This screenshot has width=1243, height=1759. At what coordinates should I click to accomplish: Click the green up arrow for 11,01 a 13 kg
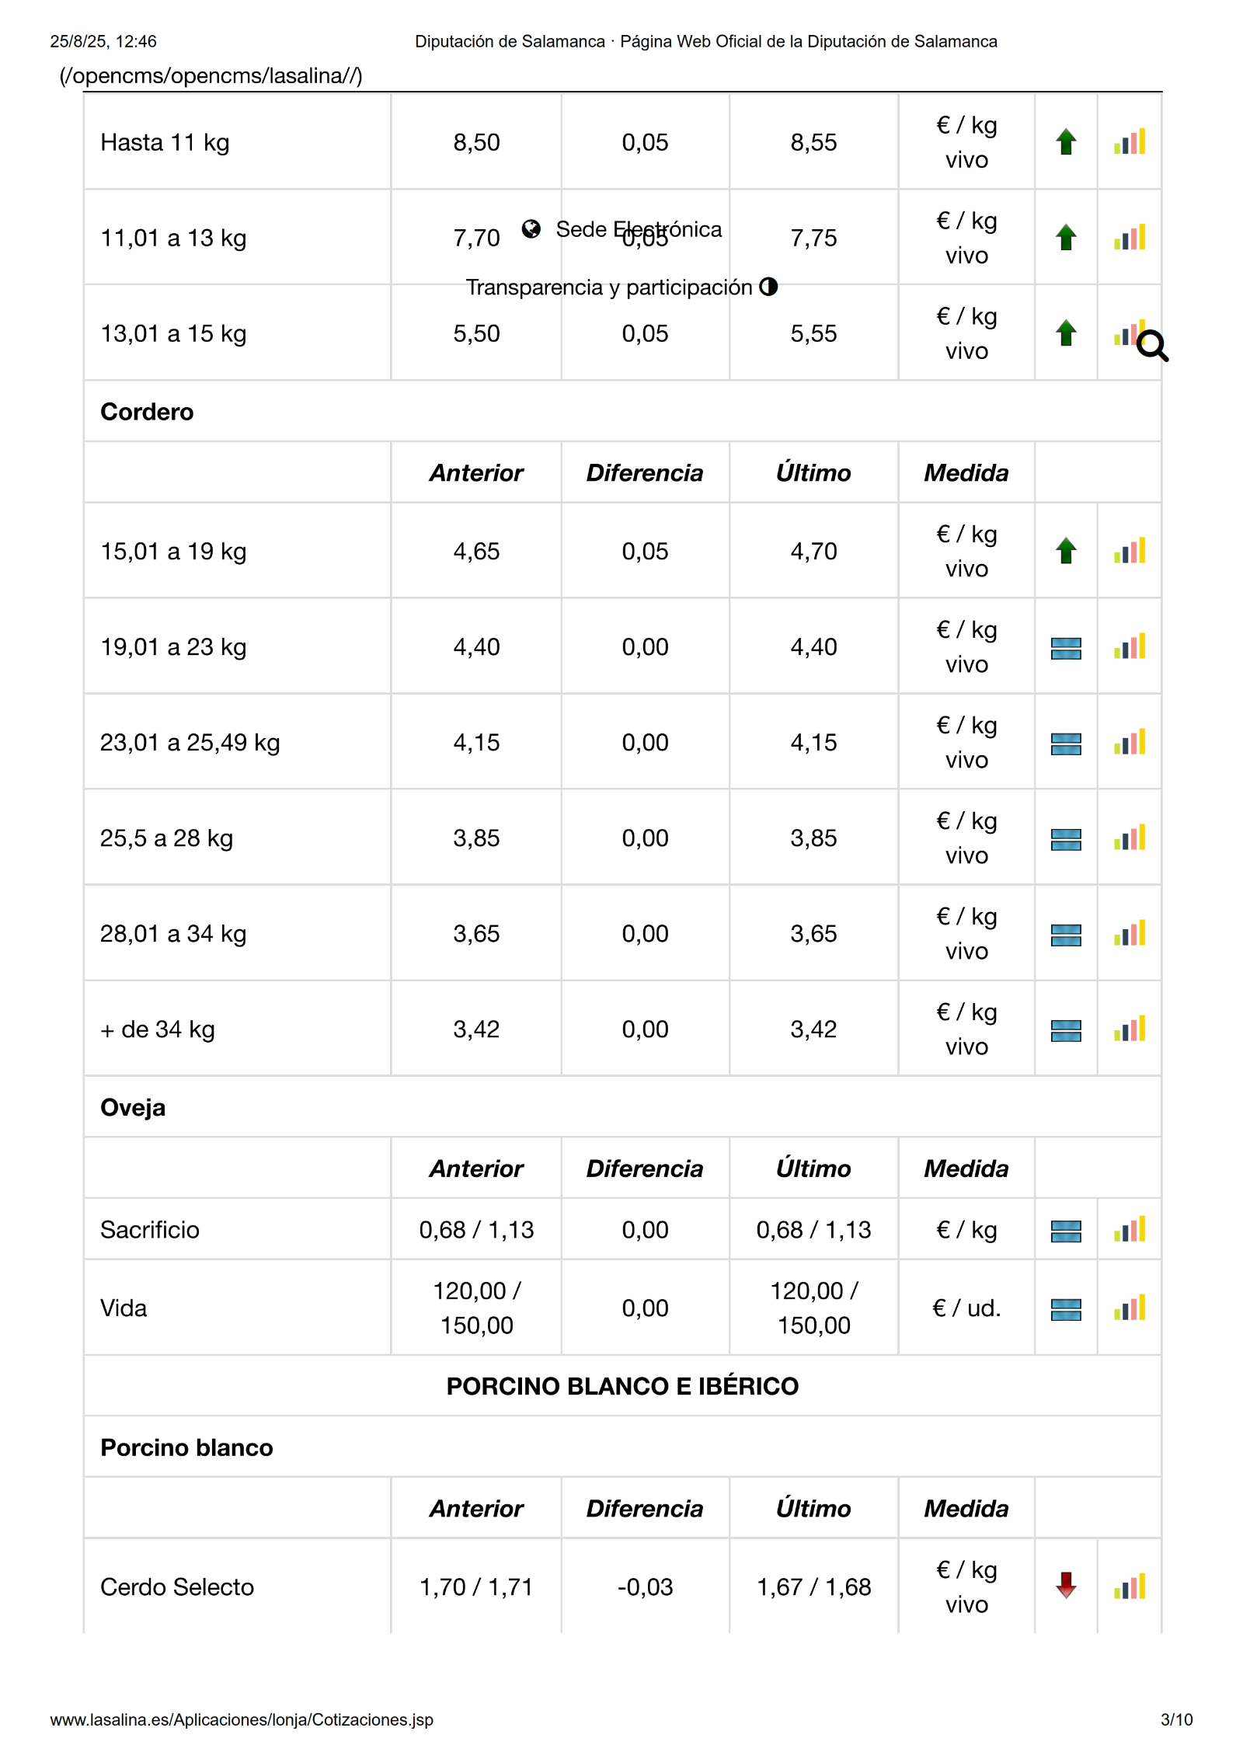[1066, 237]
